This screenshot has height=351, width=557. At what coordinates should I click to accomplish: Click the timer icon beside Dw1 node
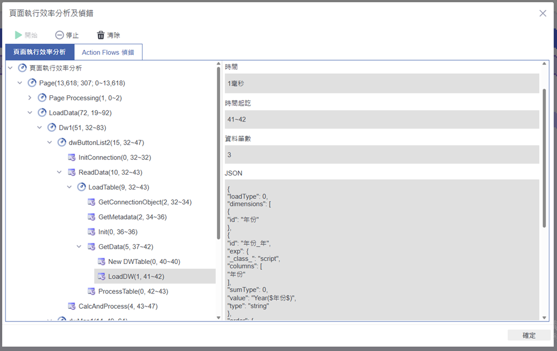tap(52, 128)
